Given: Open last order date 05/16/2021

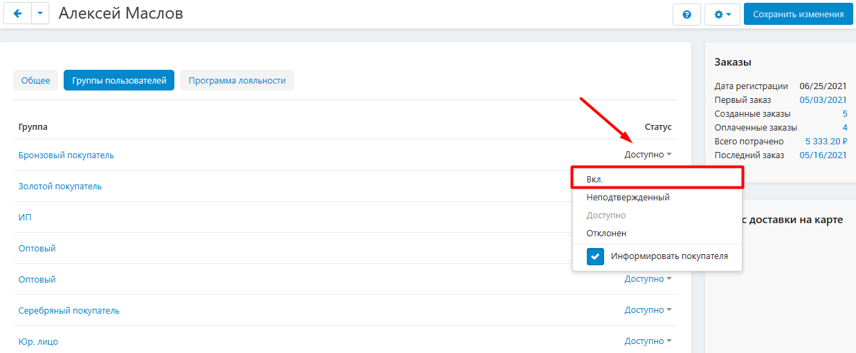Looking at the screenshot, I should click(823, 155).
